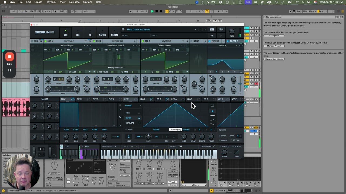Image resolution: width=346 pixels, height=194 pixels.
Task: Click the ENV zoom magnifier icon
Action: (x=120, y=117)
